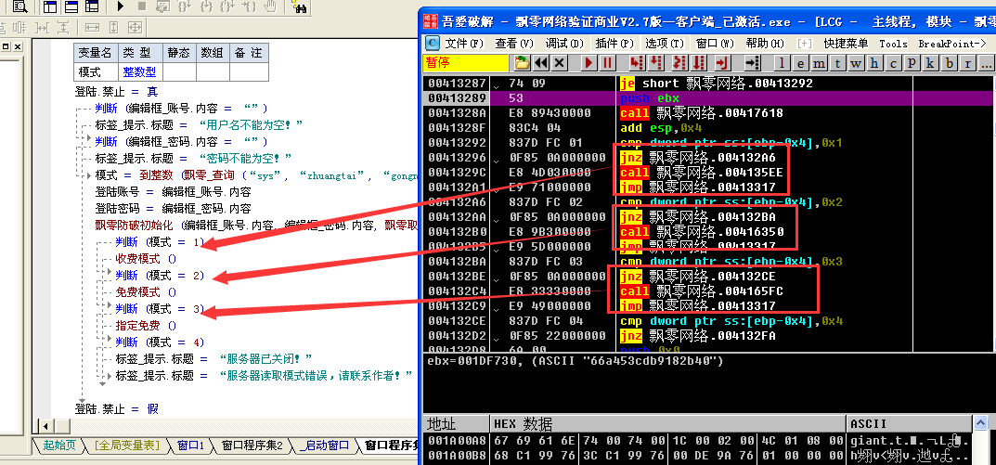Open file with folder icon in debugger toolbar
The image size is (996, 465).
(523, 62)
